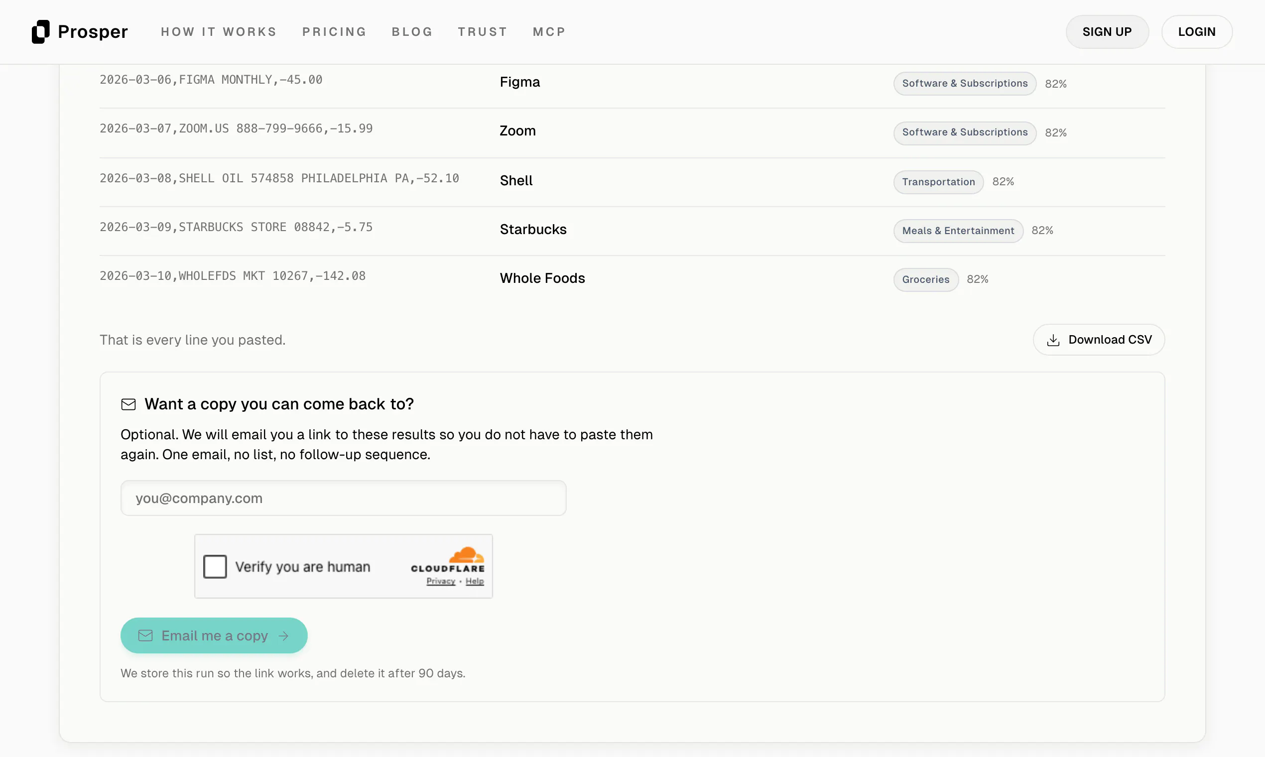Open the Blog menu item

coord(412,32)
